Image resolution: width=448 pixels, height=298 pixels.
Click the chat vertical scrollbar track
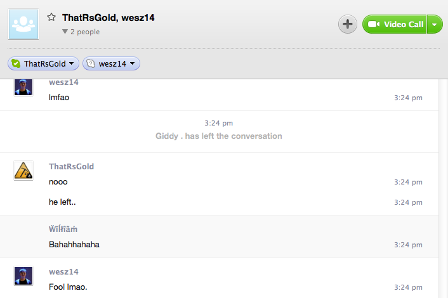444,188
